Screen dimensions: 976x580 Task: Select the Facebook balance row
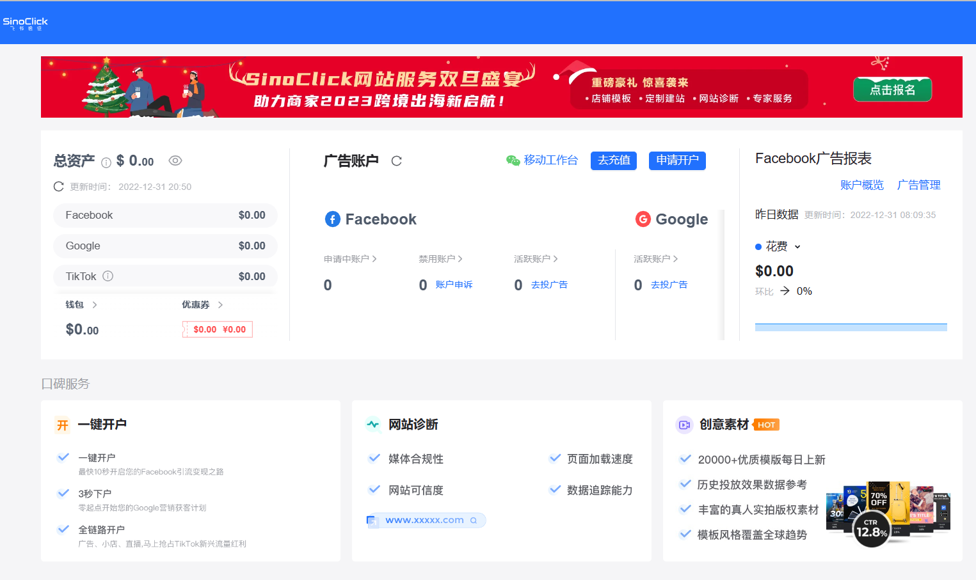pos(165,216)
